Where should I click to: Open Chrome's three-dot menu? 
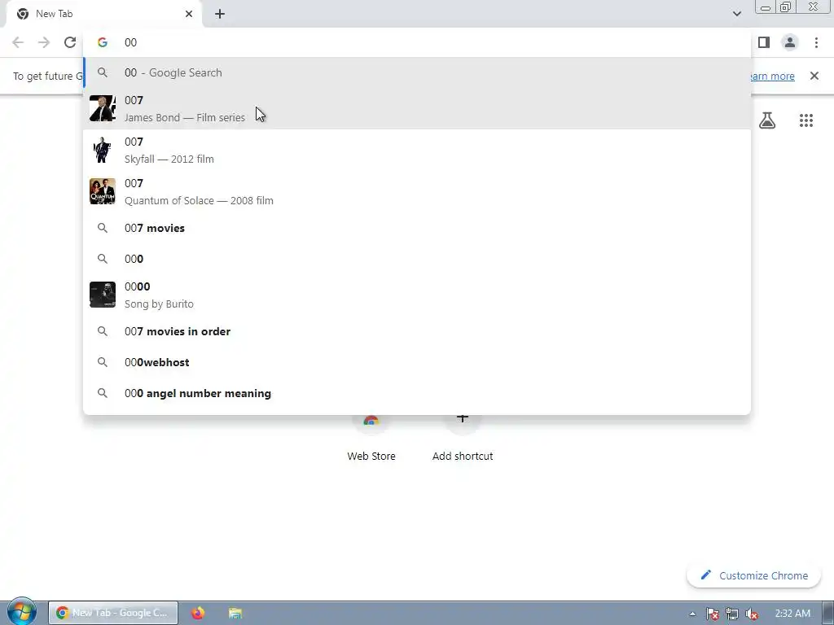[816, 42]
